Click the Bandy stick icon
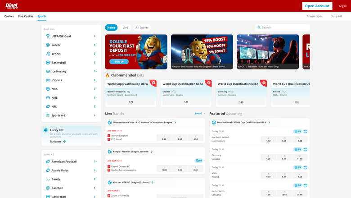This screenshot has height=198, width=351. click(x=48, y=179)
